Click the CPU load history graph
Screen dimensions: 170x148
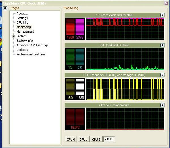[x=125, y=59]
